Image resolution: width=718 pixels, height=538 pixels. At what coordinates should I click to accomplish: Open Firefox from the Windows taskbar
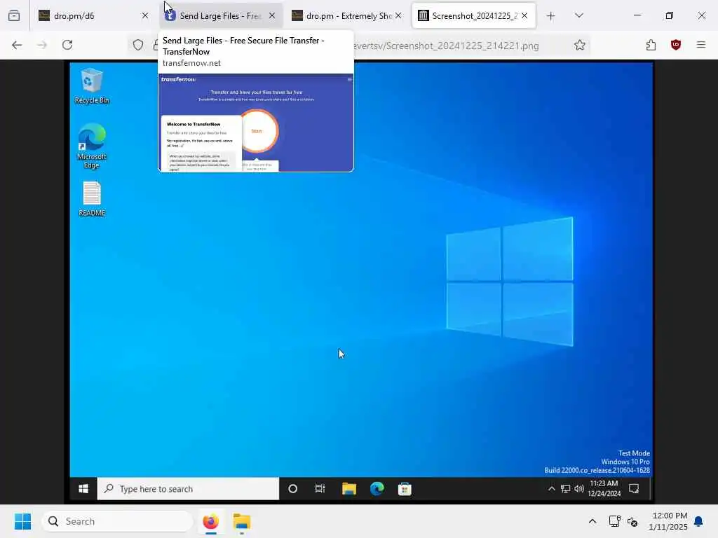coord(210,521)
